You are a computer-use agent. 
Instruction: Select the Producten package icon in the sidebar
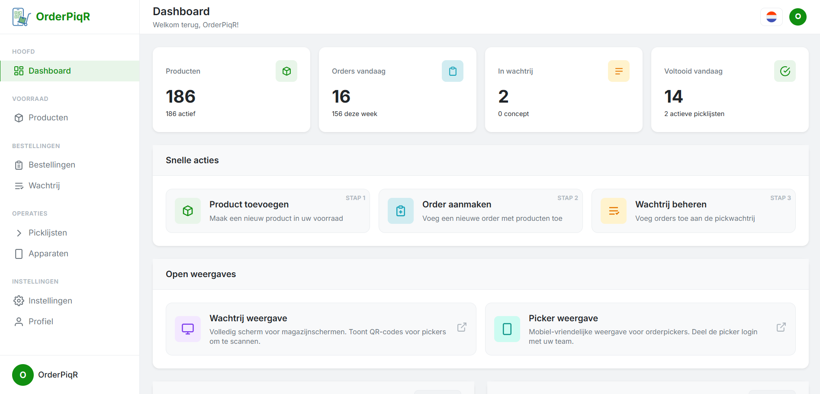(x=19, y=117)
